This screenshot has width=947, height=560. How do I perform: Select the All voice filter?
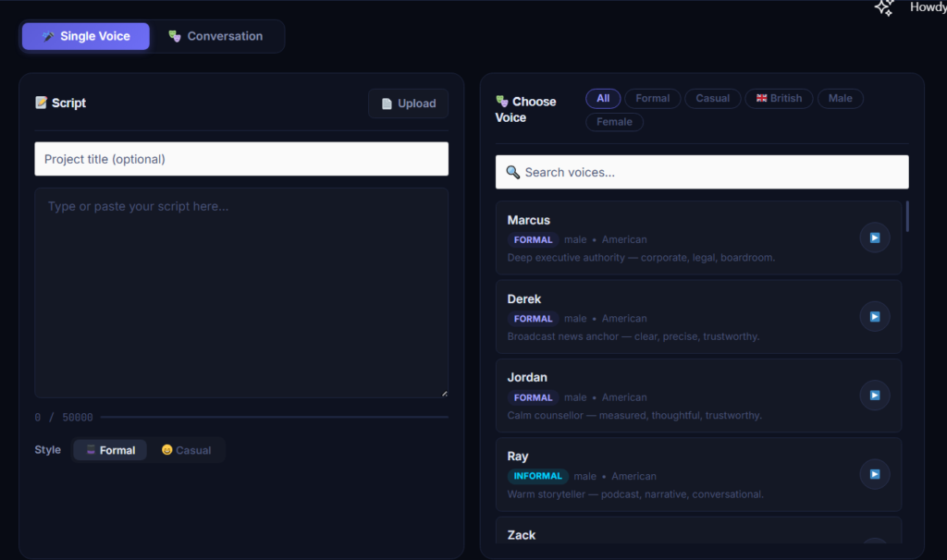click(x=603, y=98)
